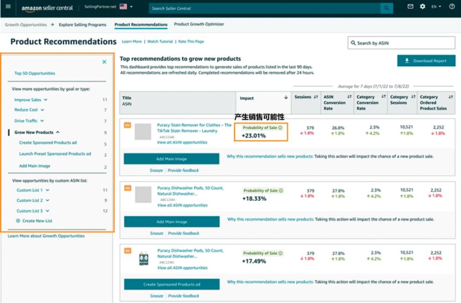Expand the Drive Traffic section
Viewport: 461px width, 303px height.
[x=29, y=121]
